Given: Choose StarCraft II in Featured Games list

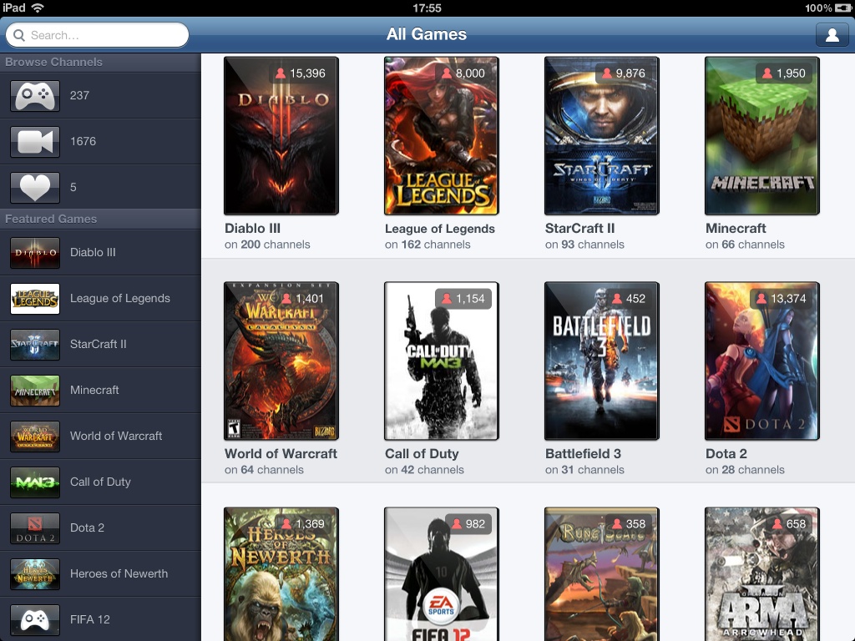Looking at the screenshot, I should (99, 344).
